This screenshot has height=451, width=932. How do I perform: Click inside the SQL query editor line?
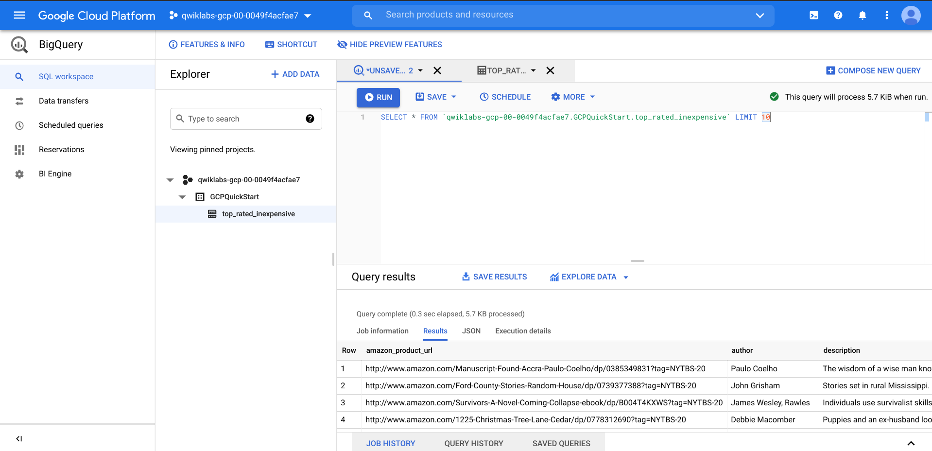coord(576,117)
